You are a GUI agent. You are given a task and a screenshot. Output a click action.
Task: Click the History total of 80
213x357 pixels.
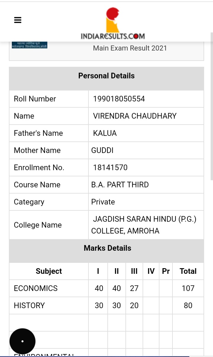pos(188,305)
